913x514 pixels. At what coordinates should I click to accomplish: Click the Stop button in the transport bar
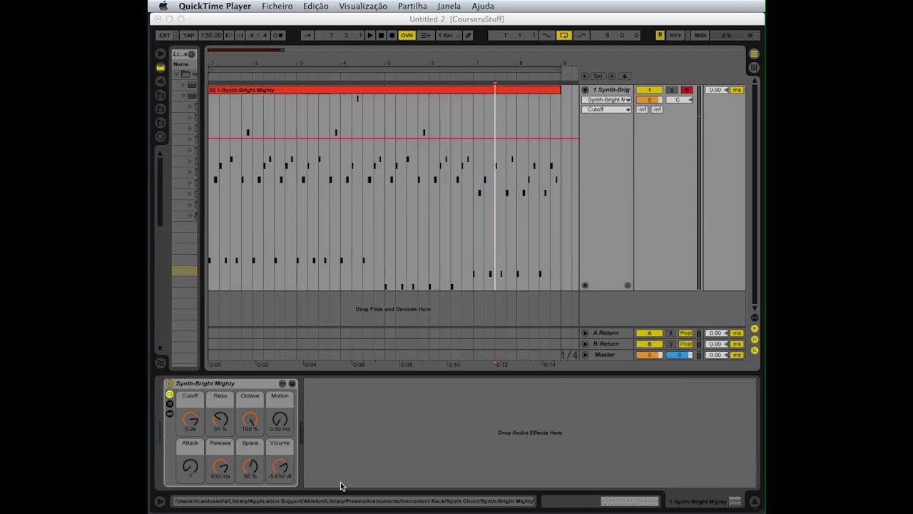coord(381,35)
